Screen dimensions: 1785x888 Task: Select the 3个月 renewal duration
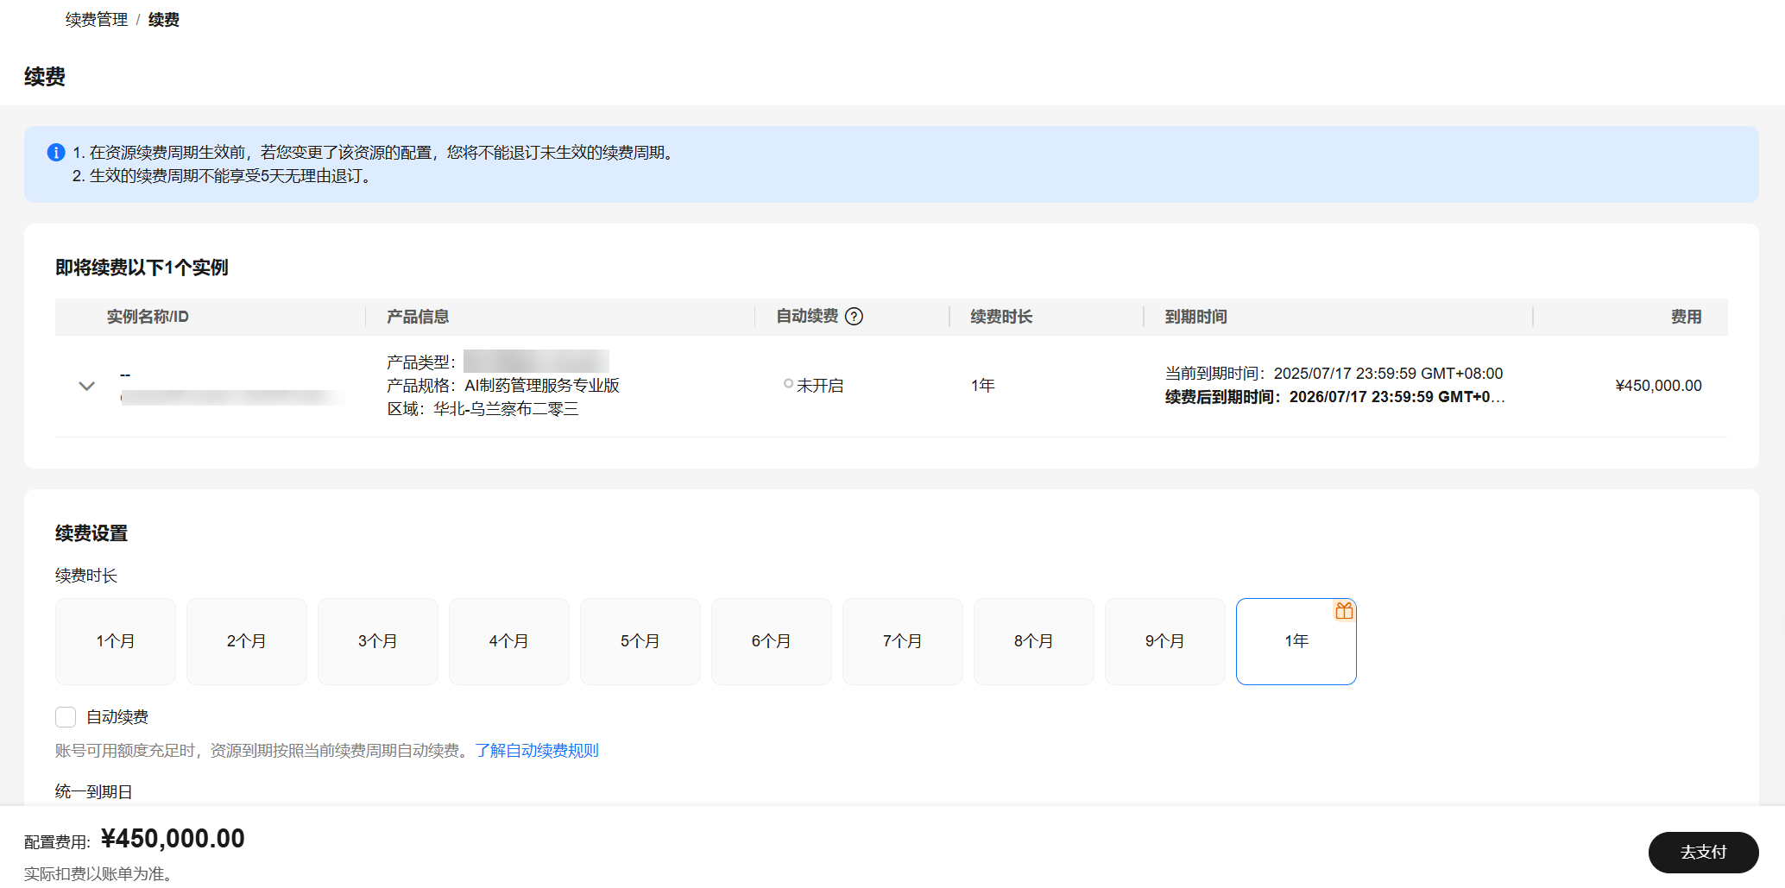click(x=378, y=641)
